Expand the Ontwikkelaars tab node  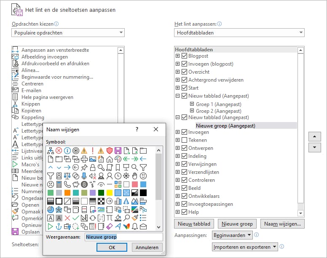click(177, 196)
